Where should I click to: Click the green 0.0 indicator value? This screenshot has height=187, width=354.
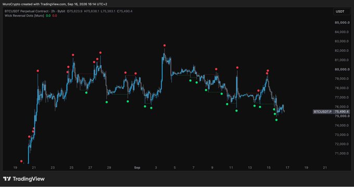tap(48, 16)
